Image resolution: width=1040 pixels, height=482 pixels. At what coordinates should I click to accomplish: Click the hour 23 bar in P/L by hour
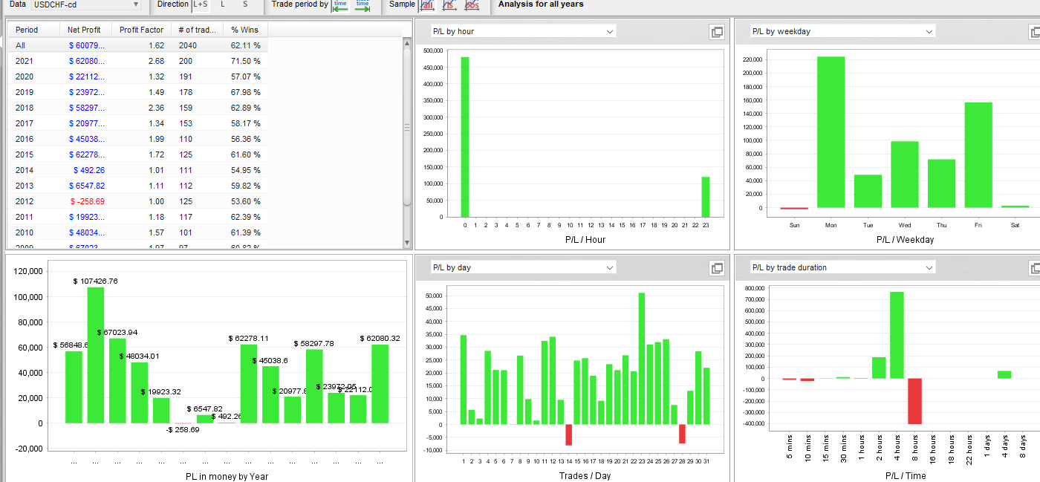[706, 197]
